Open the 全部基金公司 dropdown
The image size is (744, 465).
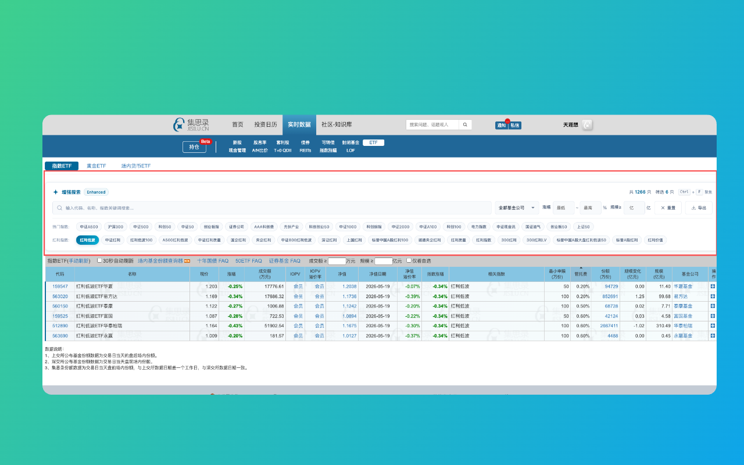tap(517, 208)
